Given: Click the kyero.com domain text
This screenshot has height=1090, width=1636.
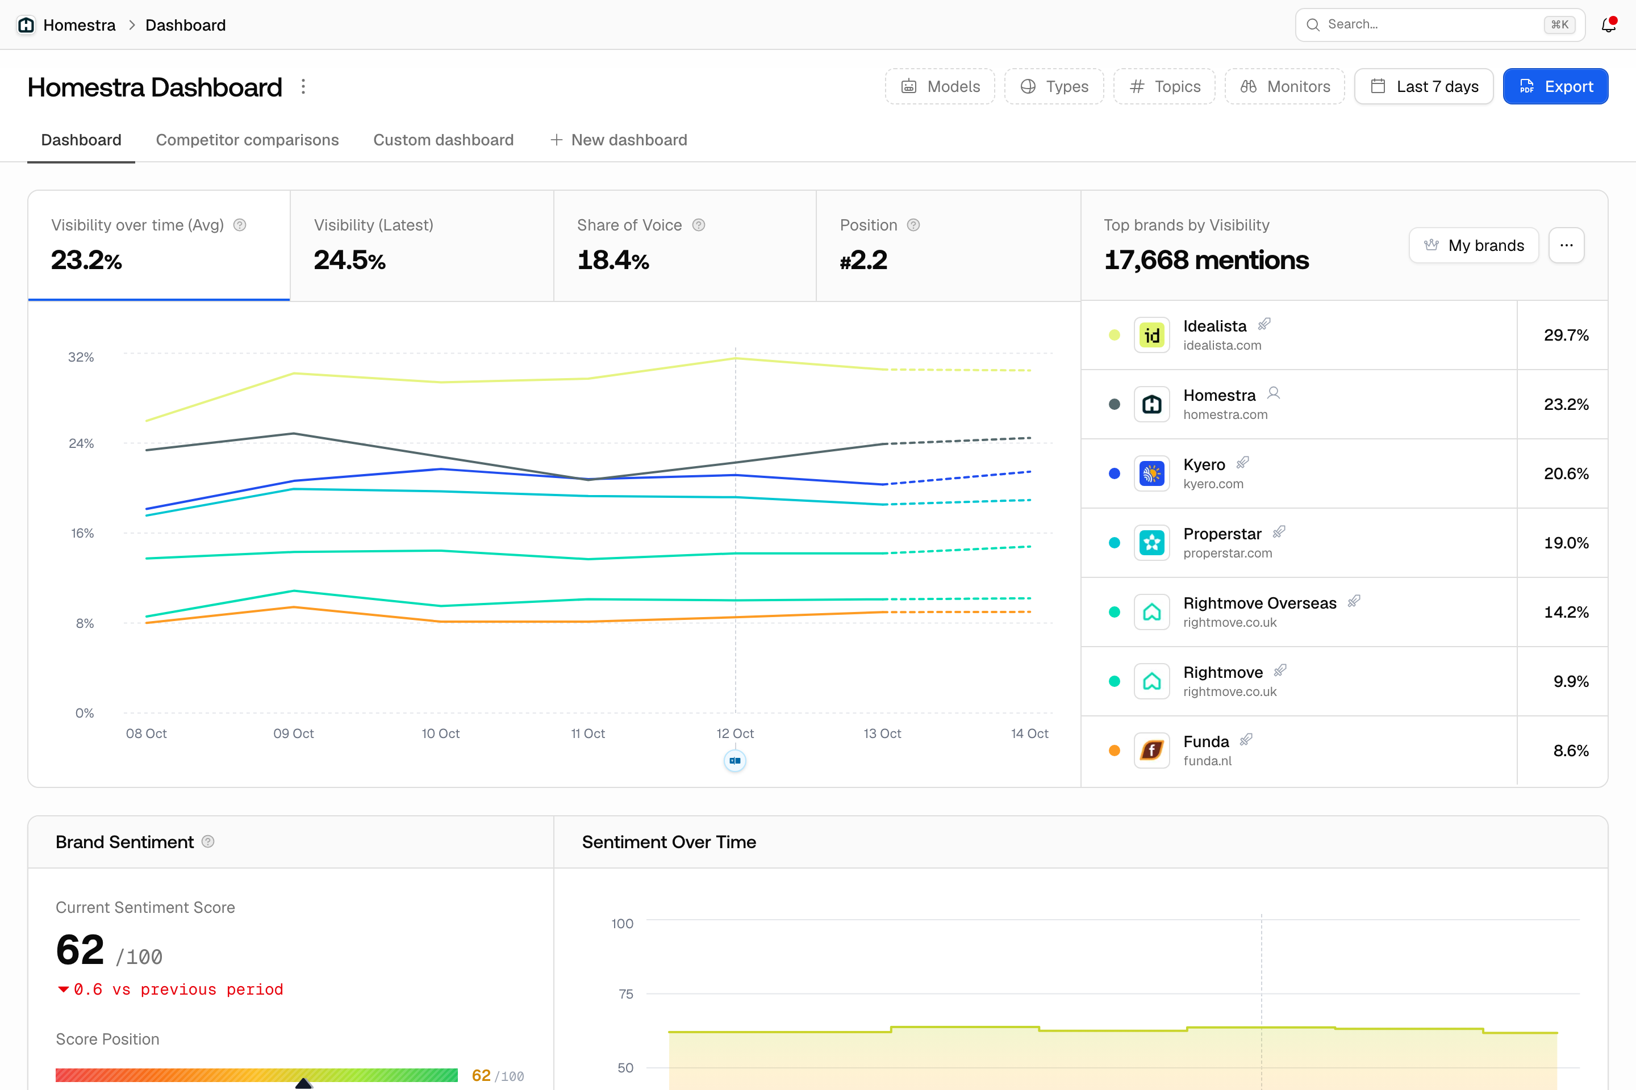Looking at the screenshot, I should pos(1213,484).
